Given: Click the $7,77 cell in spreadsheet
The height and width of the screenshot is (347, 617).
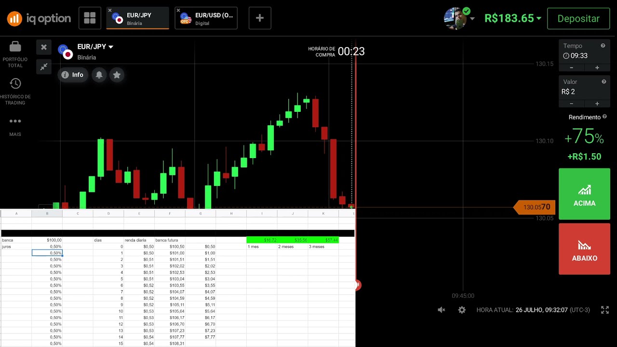Looking at the screenshot, I should 201,337.
